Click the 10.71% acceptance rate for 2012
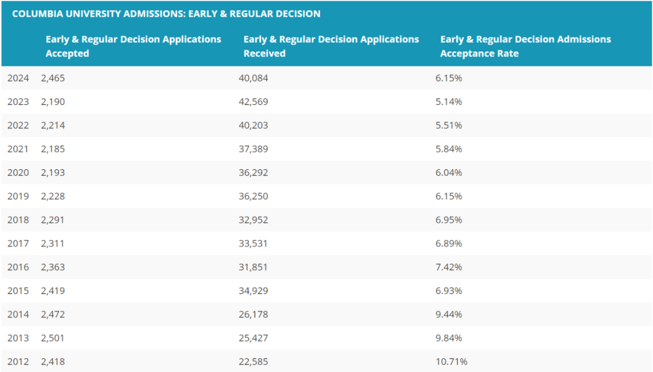The image size is (653, 372). (x=452, y=362)
